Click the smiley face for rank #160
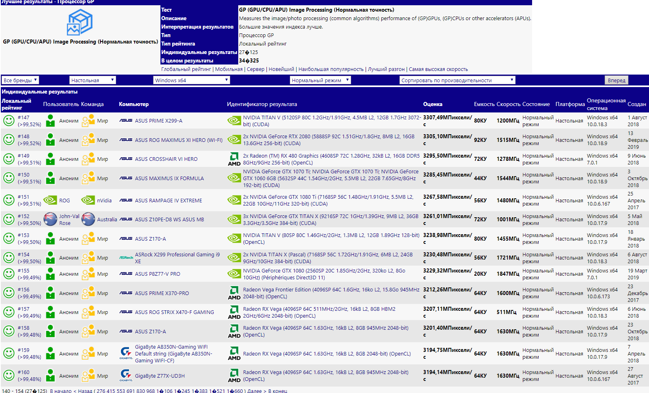The image size is (649, 393). (x=9, y=376)
